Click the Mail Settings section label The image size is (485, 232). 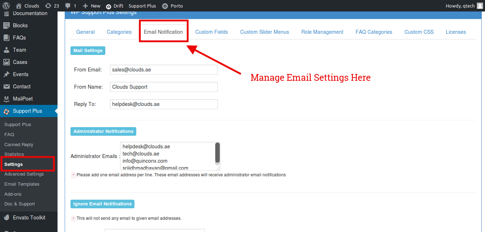click(88, 51)
